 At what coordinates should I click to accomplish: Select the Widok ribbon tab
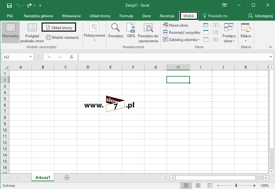(x=189, y=16)
